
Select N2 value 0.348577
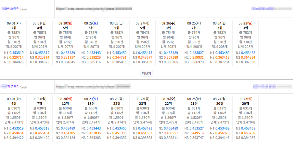click(x=145, y=57)
